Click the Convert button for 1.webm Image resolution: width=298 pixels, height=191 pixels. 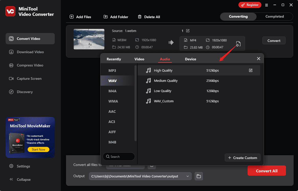274,40
